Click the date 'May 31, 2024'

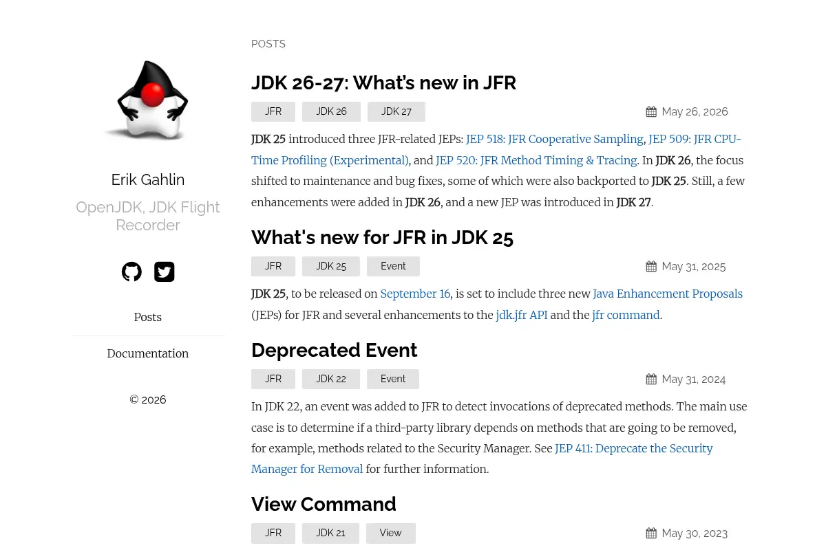click(x=694, y=379)
